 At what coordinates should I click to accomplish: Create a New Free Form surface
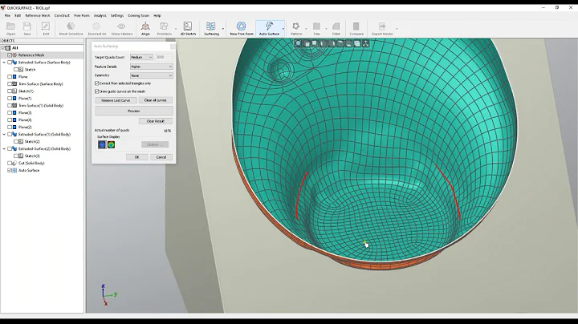coord(242,28)
